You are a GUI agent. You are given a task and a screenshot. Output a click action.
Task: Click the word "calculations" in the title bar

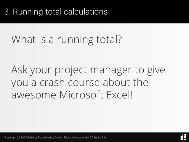click(86, 12)
